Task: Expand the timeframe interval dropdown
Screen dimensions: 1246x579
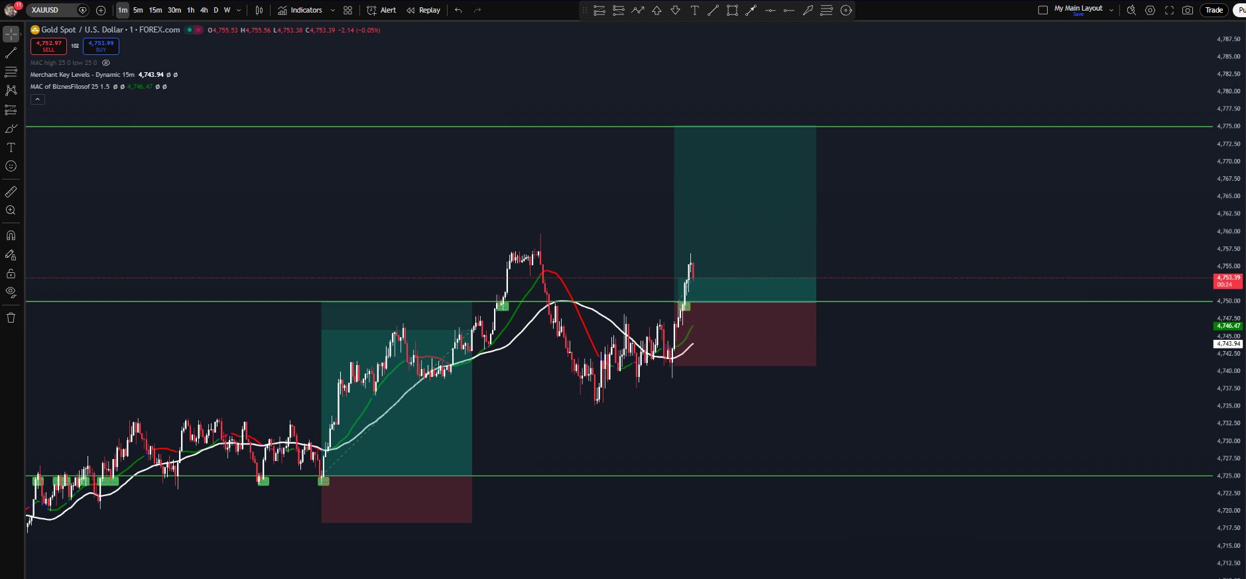Action: (x=239, y=10)
